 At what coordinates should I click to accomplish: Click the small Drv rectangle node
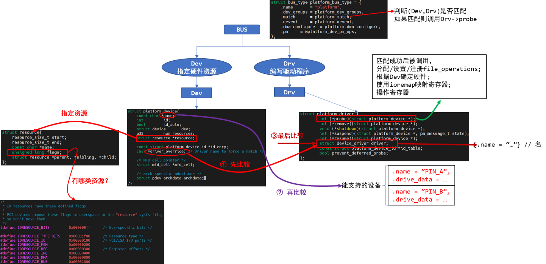click(289, 92)
